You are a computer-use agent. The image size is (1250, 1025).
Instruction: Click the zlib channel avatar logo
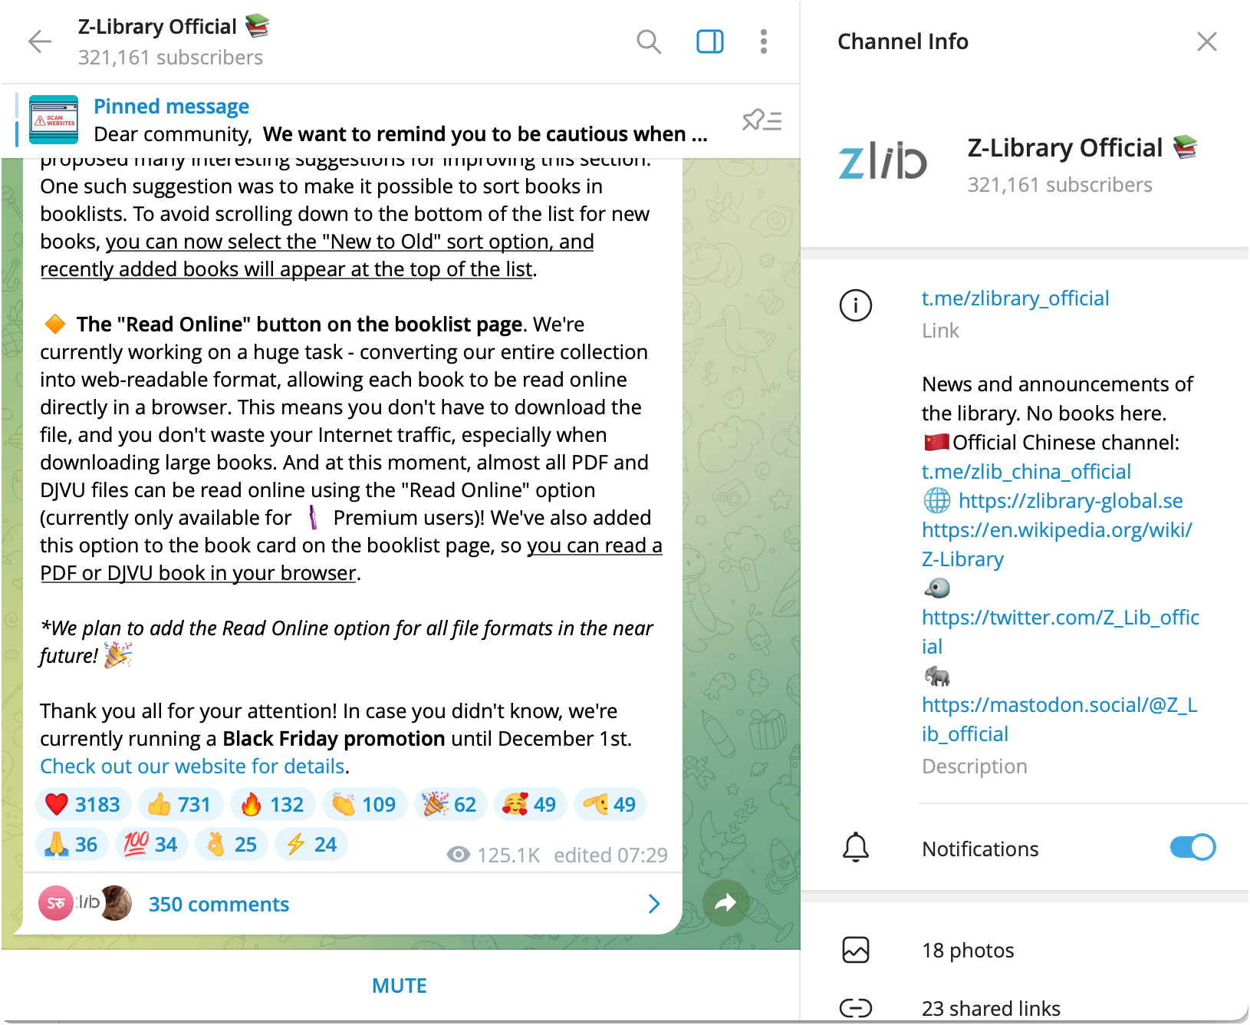click(883, 161)
